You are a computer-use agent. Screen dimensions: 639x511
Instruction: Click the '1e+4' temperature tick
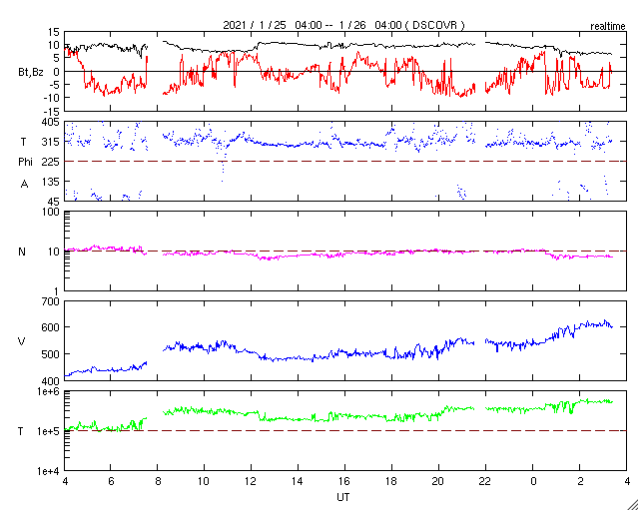click(x=49, y=471)
